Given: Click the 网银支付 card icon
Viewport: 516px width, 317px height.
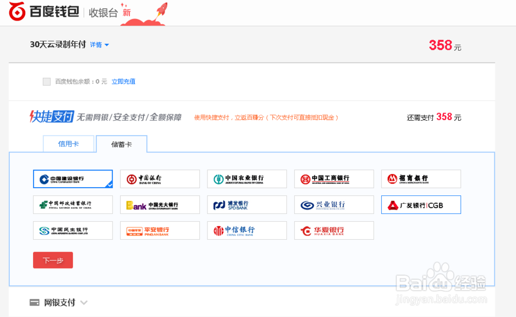Looking at the screenshot, I should click(34, 303).
